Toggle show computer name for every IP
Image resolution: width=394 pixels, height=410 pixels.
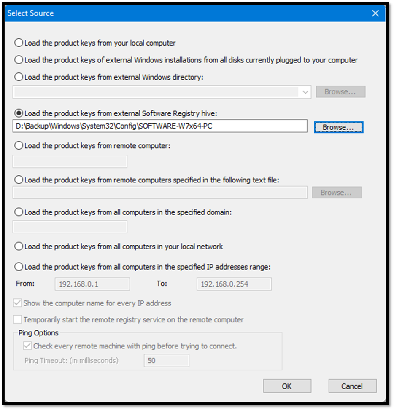(x=17, y=303)
